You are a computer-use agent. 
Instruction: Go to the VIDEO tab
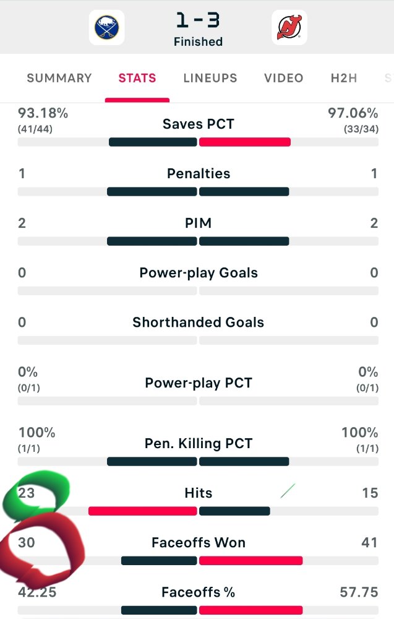coord(283,78)
